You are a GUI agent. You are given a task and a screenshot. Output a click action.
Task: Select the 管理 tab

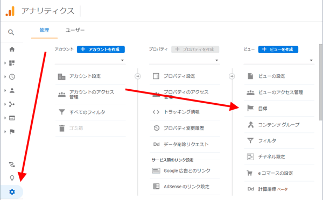[x=44, y=30]
